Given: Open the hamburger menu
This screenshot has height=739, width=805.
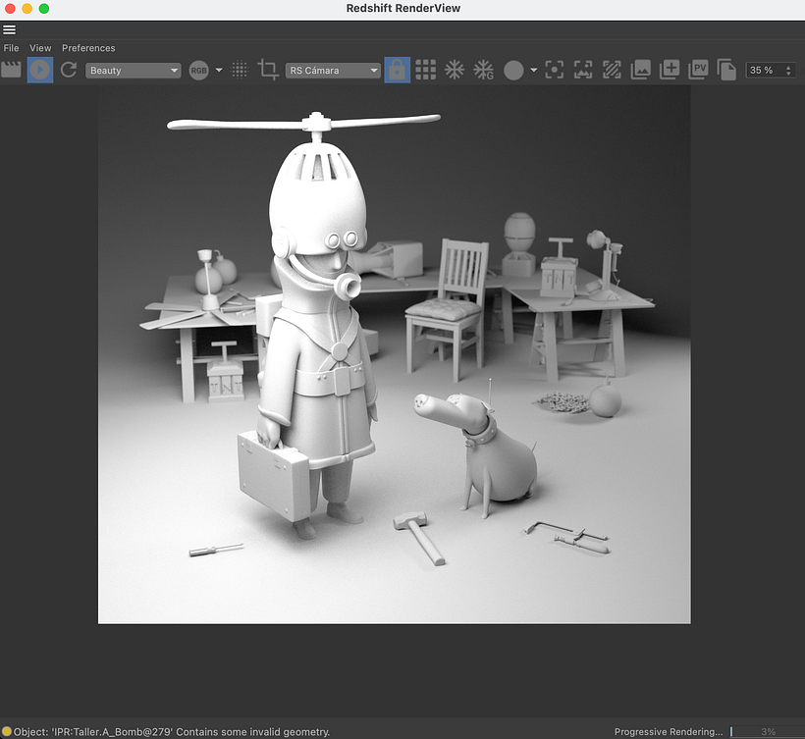Looking at the screenshot, I should 9,29.
